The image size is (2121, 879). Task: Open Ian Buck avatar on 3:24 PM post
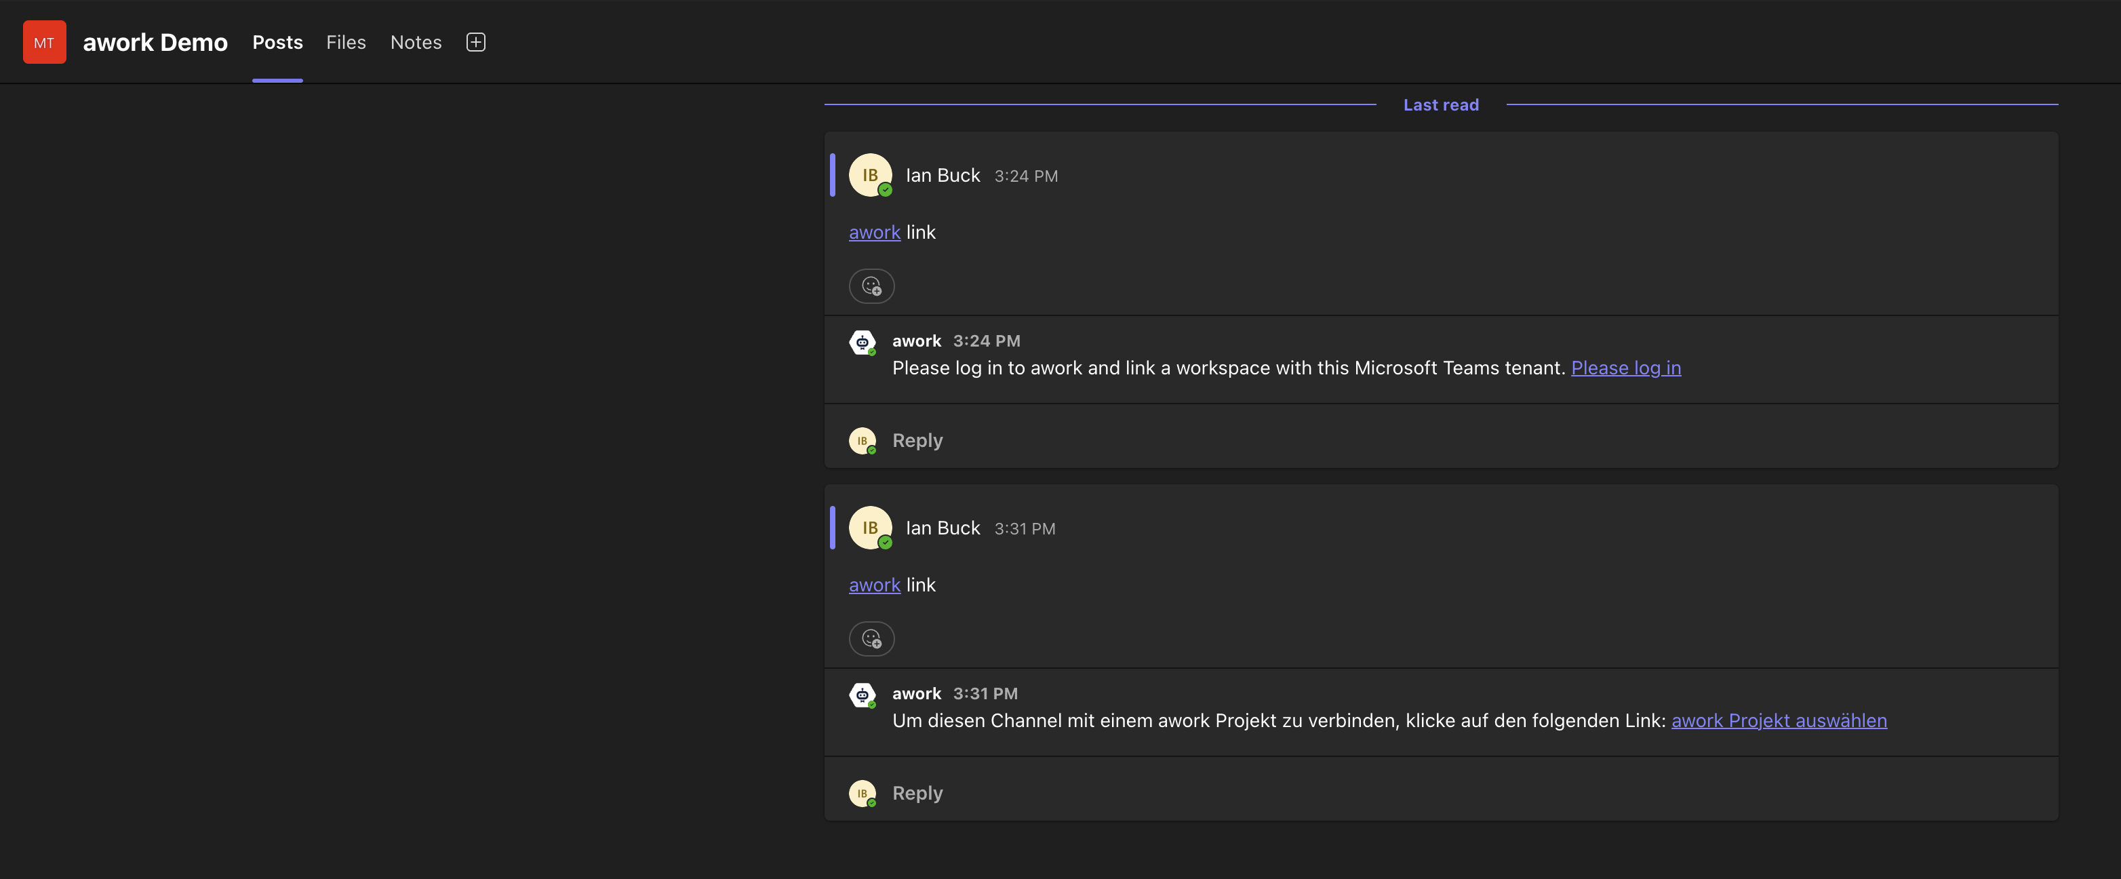pos(871,174)
